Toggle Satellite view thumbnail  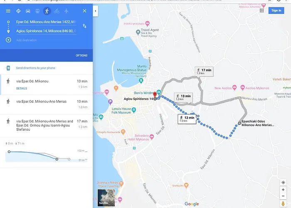pyautogui.click(x=106, y=198)
